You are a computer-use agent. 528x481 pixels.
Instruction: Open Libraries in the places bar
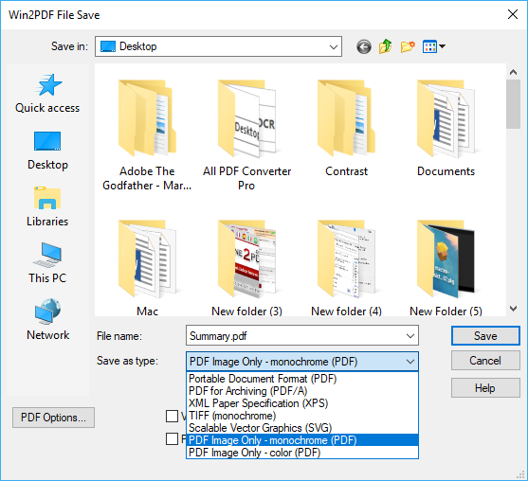click(47, 206)
